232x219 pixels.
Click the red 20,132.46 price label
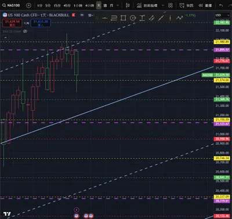click(222, 216)
